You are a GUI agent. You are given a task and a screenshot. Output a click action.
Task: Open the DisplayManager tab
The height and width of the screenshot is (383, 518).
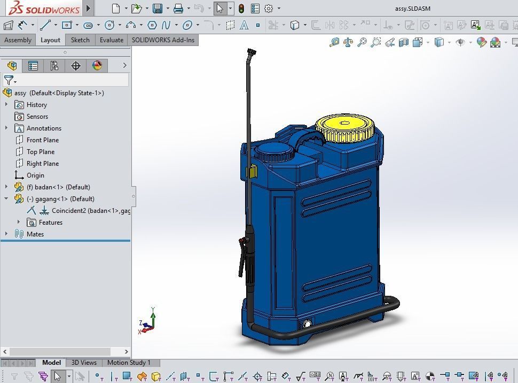coord(97,66)
